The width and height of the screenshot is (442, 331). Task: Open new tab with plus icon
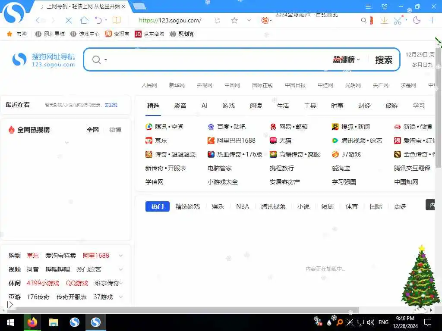(432, 20)
